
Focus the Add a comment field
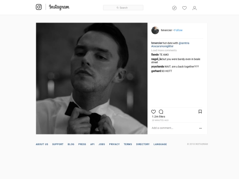coord(174,128)
